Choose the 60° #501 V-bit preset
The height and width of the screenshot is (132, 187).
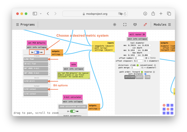tap(36, 68)
